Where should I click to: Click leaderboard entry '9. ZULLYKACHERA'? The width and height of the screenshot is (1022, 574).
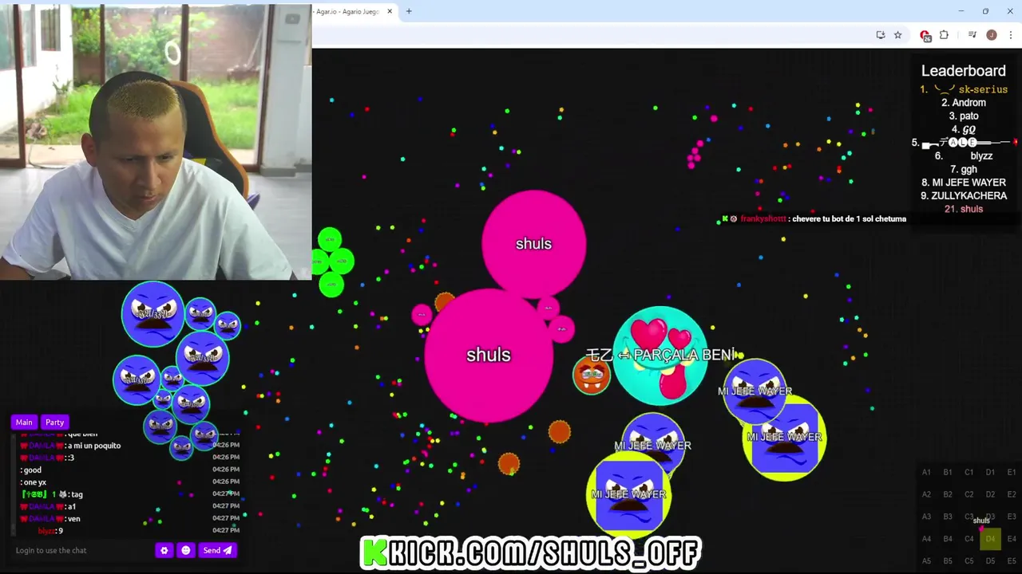click(964, 196)
